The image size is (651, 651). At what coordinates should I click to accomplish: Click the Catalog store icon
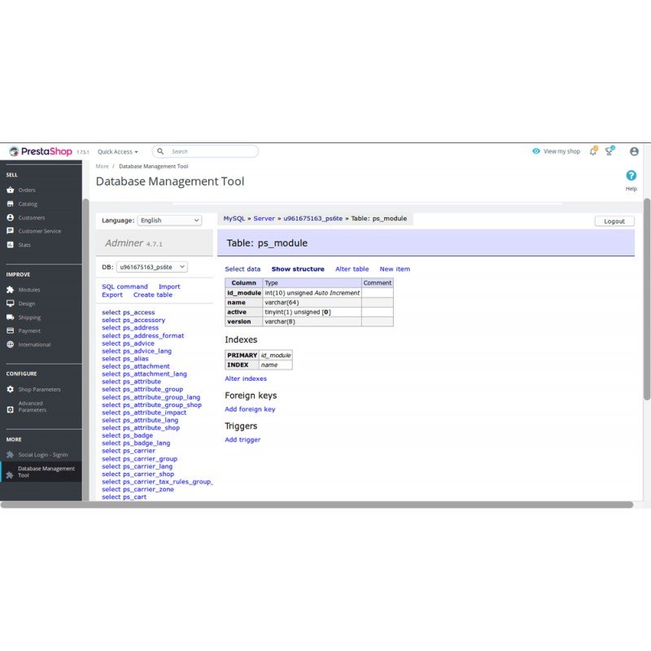tap(11, 204)
